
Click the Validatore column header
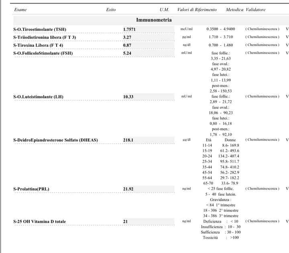click(x=255, y=10)
